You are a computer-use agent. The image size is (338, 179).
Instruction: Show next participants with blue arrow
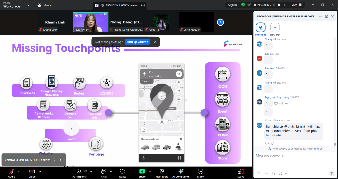point(220,22)
